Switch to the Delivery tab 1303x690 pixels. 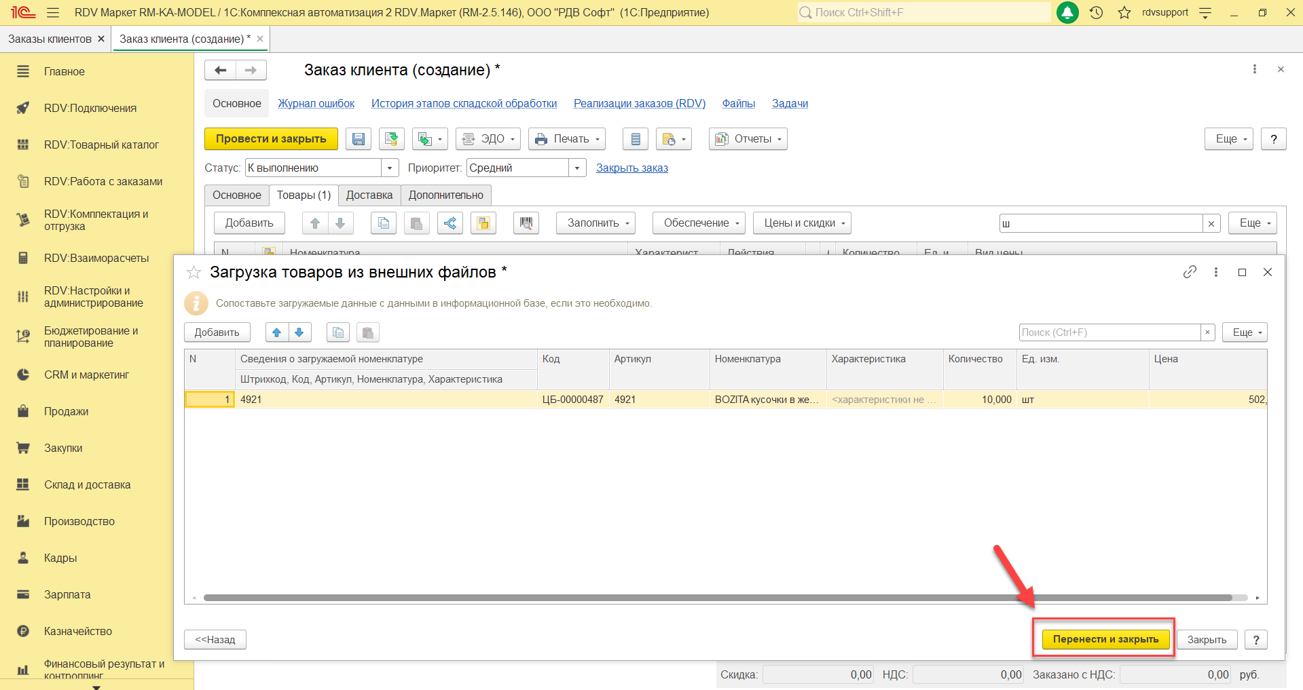click(x=369, y=195)
